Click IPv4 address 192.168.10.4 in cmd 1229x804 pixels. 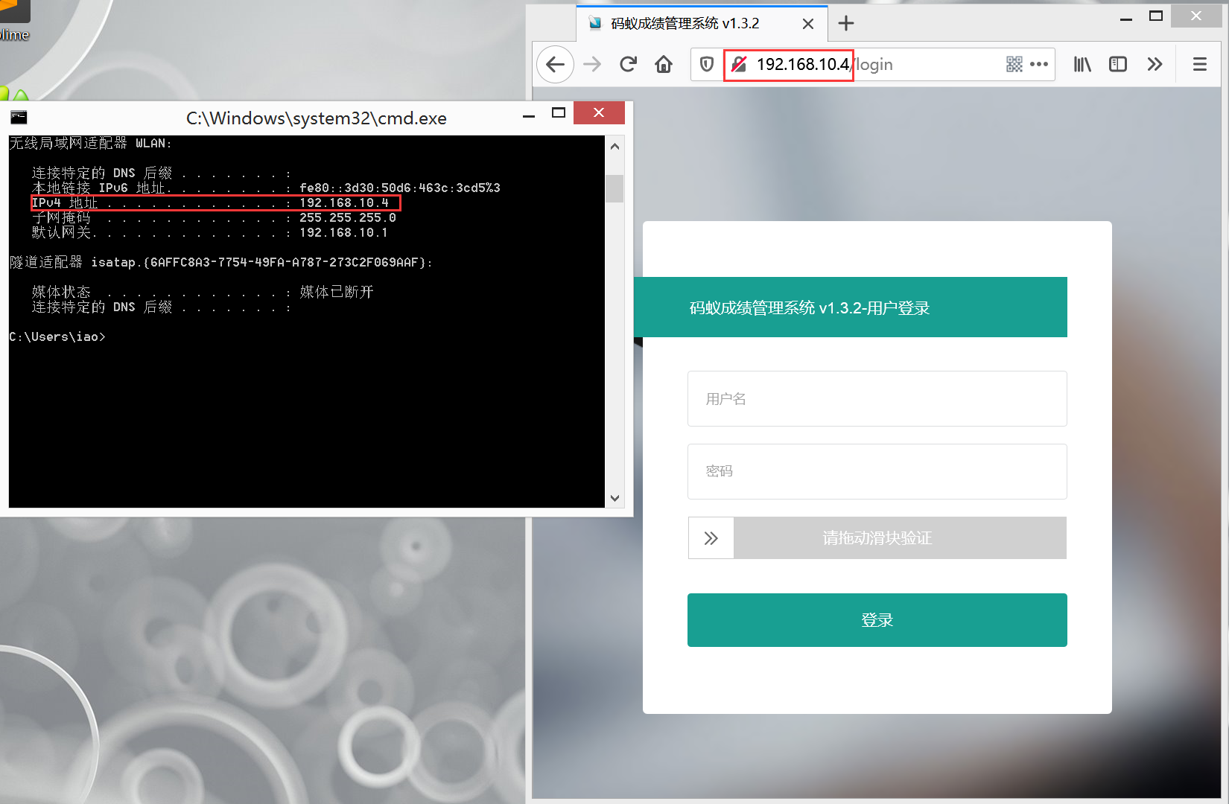[344, 202]
